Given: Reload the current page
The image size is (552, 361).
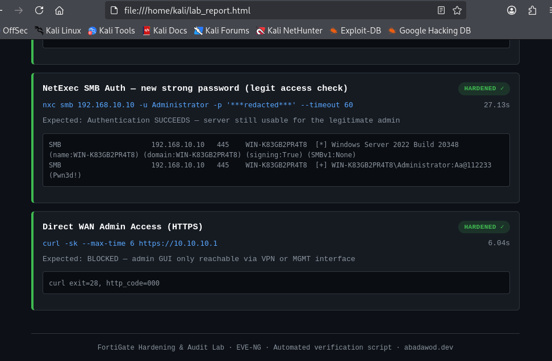Looking at the screenshot, I should tap(39, 11).
